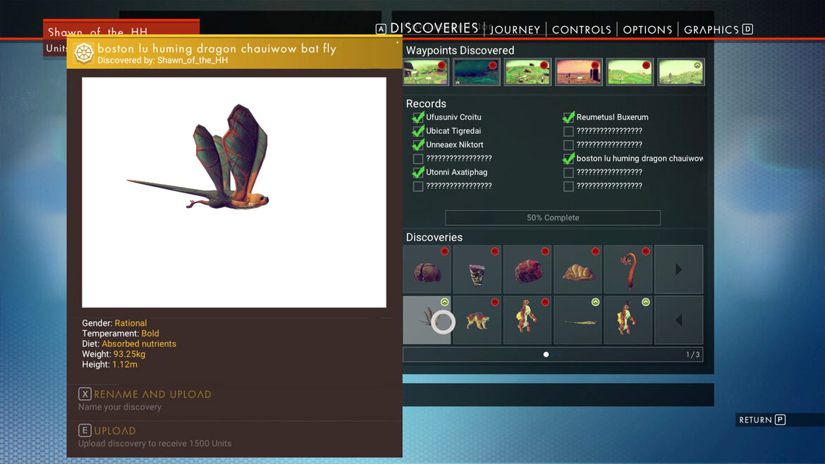
Task: Click the 'Gender: Rational' stat line
Action: tap(114, 323)
